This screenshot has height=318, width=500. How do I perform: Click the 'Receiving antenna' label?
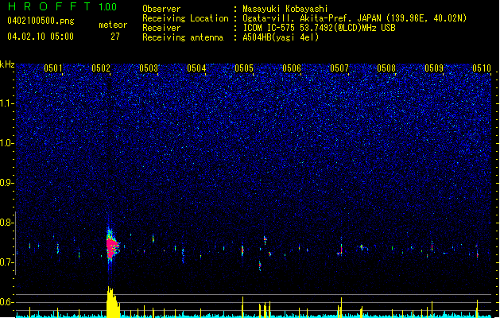click(183, 37)
